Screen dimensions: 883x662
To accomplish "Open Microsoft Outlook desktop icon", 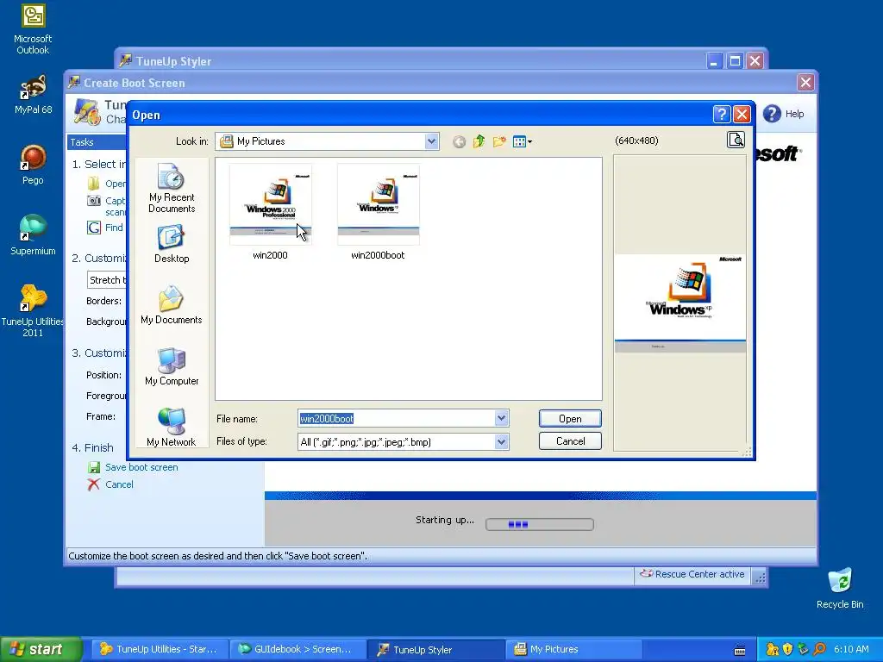I will (x=33, y=29).
